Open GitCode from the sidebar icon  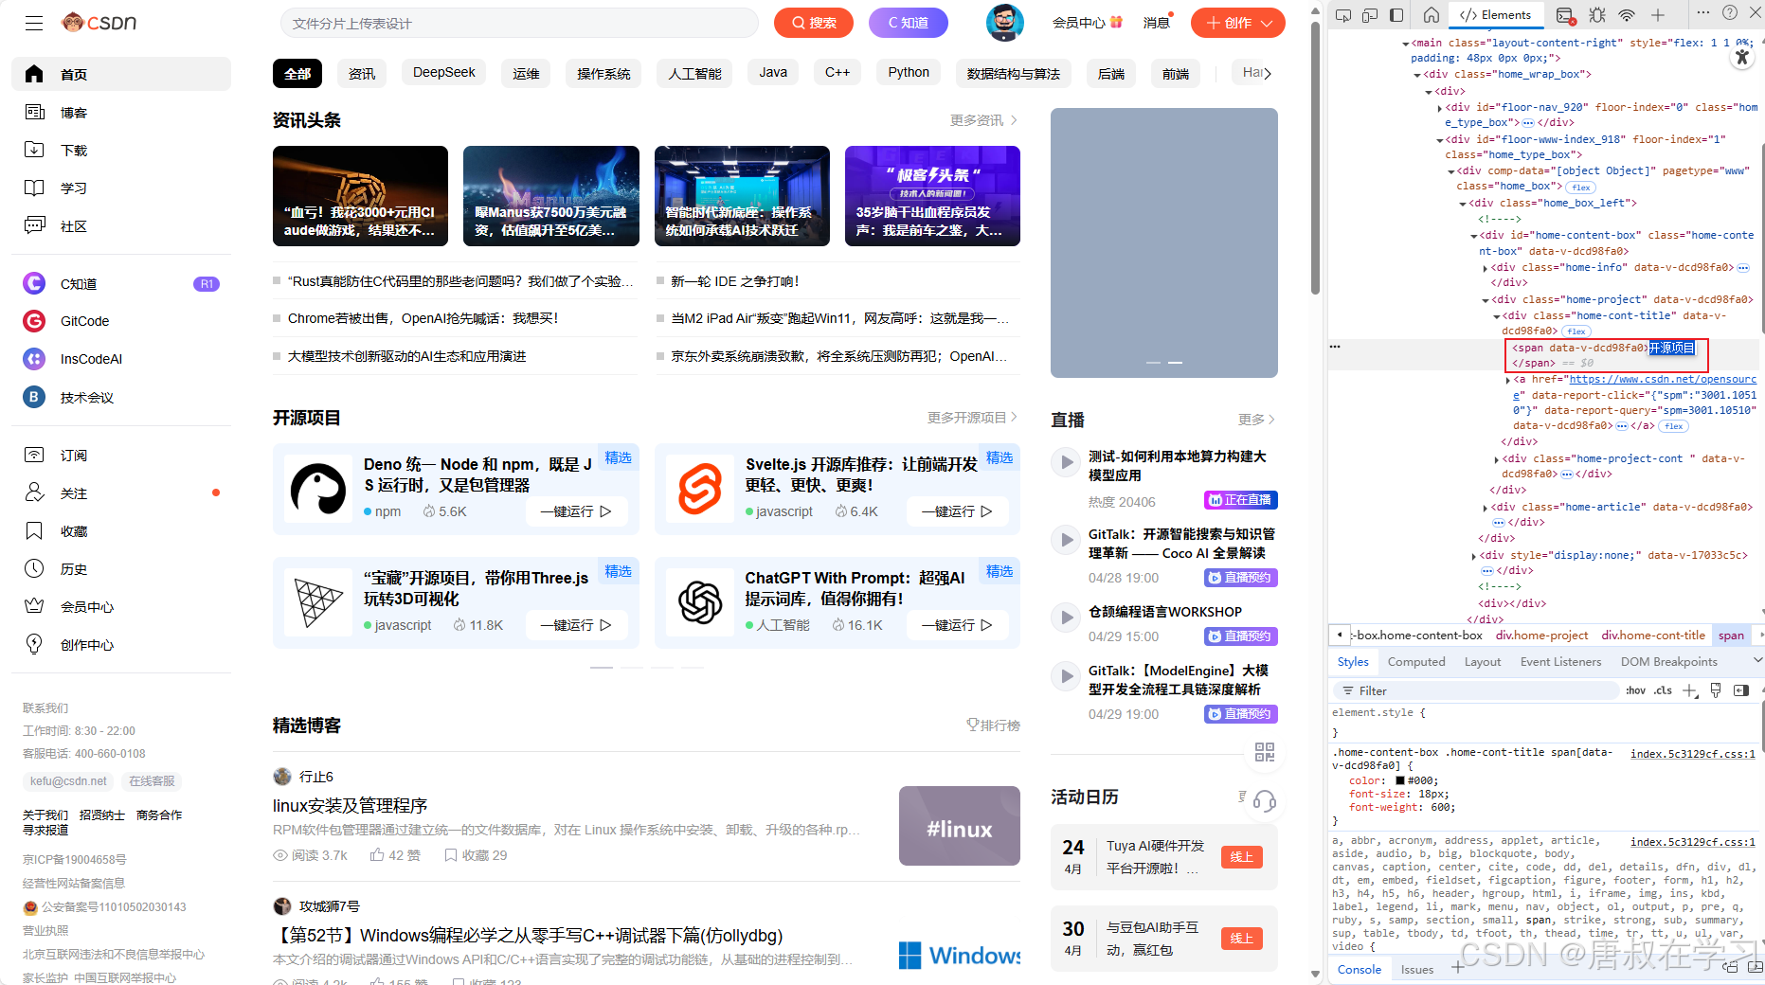pos(34,321)
